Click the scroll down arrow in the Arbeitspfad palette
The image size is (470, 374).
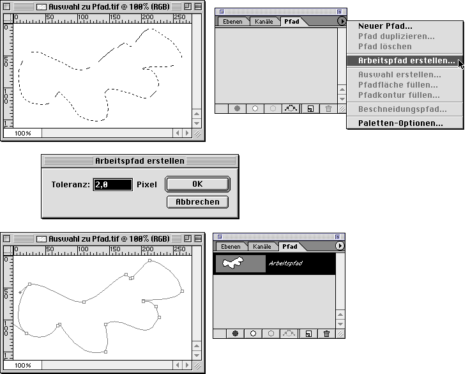[x=341, y=324]
